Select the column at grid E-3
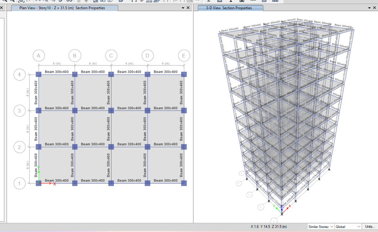The width and height of the screenshot is (378, 232). click(x=184, y=110)
